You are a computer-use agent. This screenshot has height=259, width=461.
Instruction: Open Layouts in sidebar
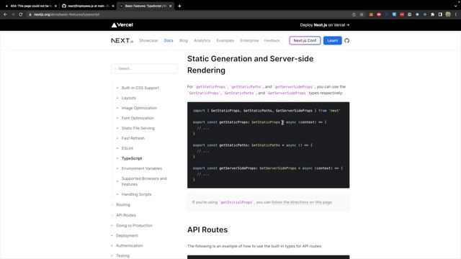(x=129, y=98)
